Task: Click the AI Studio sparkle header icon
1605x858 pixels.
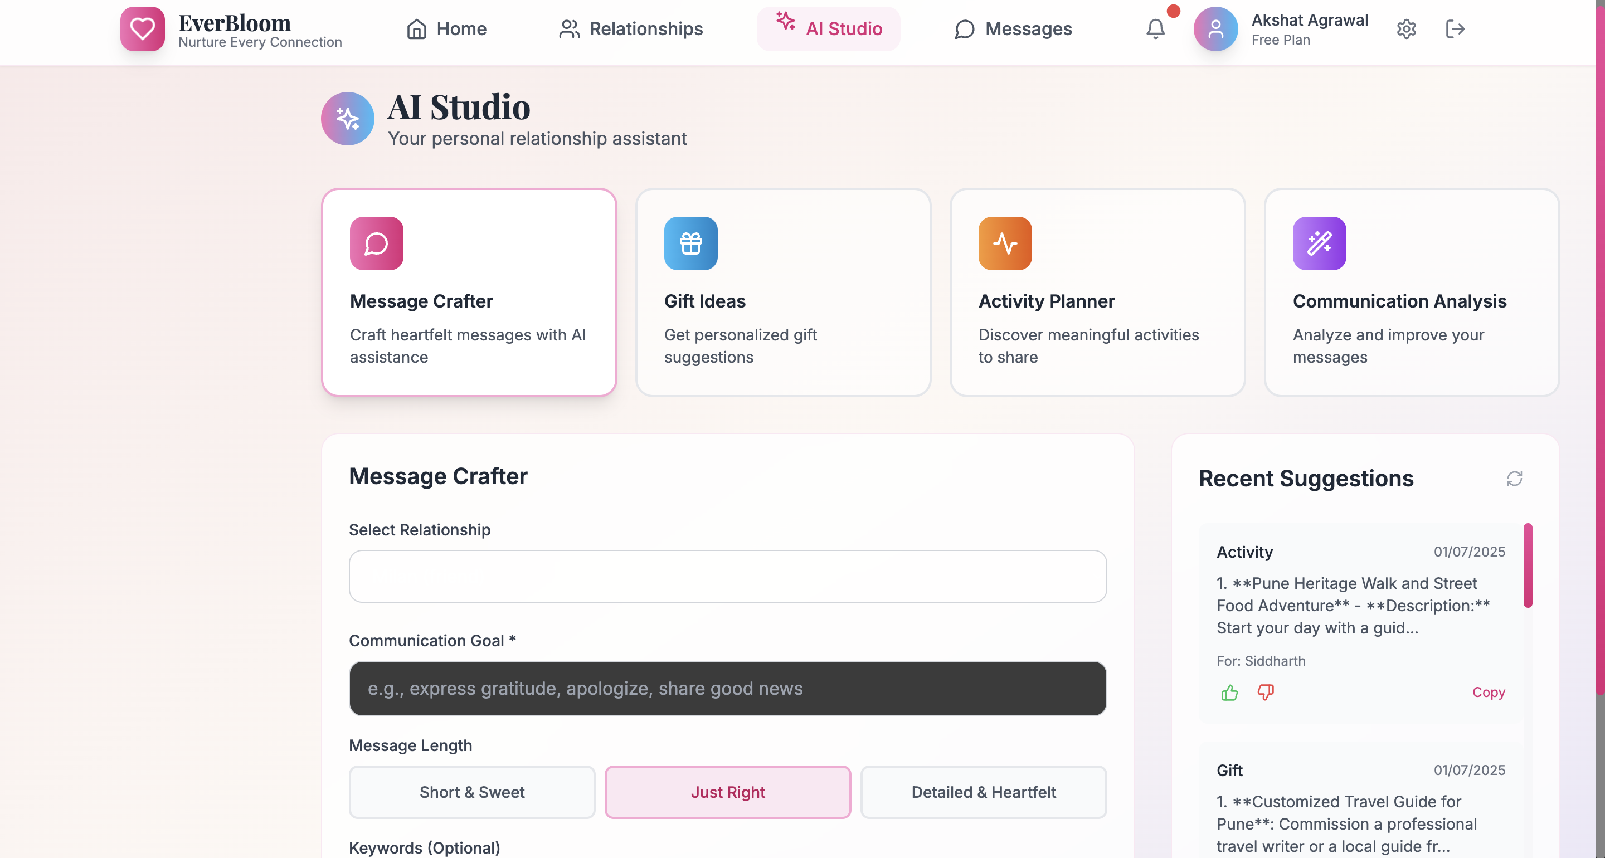Action: click(x=347, y=118)
